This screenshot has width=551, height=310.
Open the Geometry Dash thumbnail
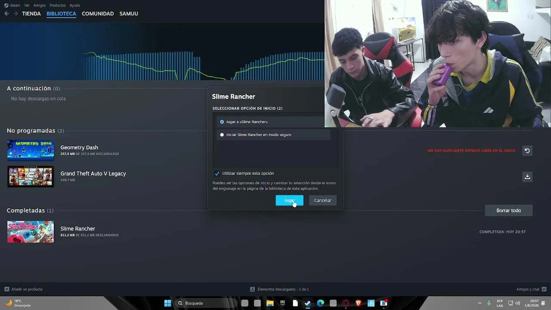(x=31, y=151)
